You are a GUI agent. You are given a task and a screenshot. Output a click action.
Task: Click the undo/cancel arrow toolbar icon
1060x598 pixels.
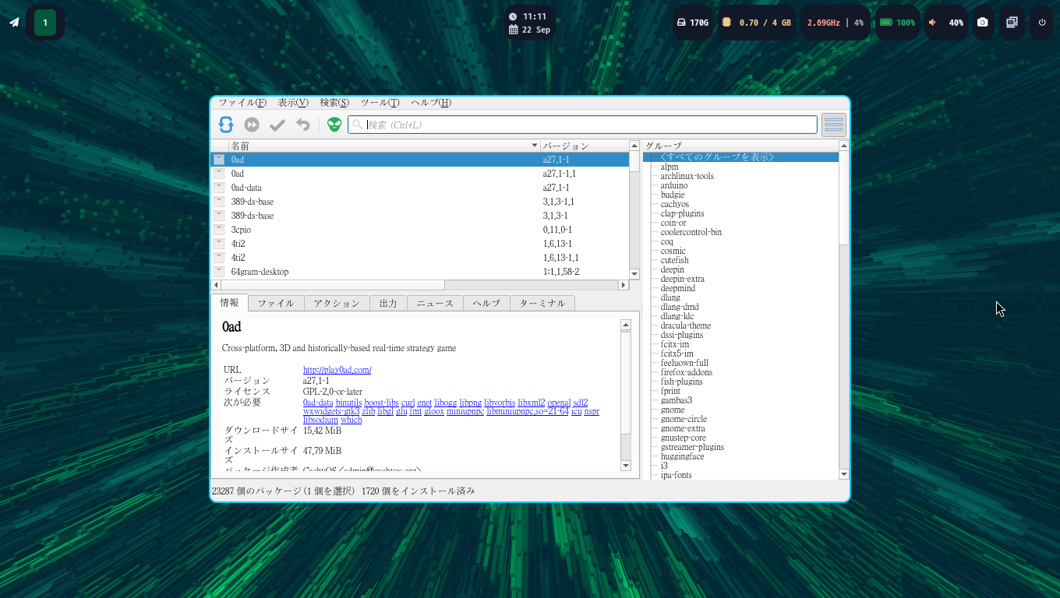tap(303, 125)
